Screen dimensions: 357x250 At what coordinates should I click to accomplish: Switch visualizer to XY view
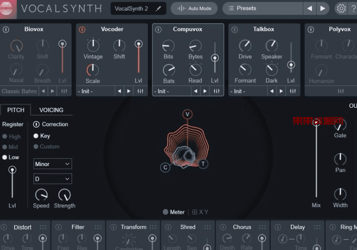click(200, 212)
